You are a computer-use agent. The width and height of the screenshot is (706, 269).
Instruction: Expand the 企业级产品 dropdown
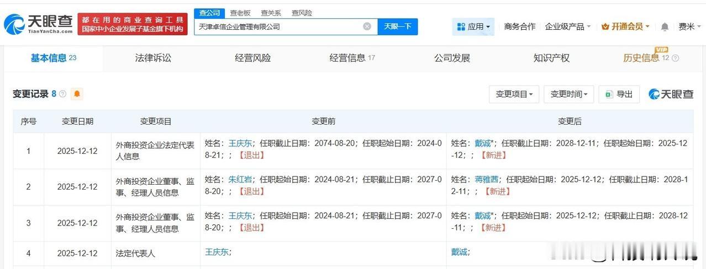pyautogui.click(x=567, y=26)
